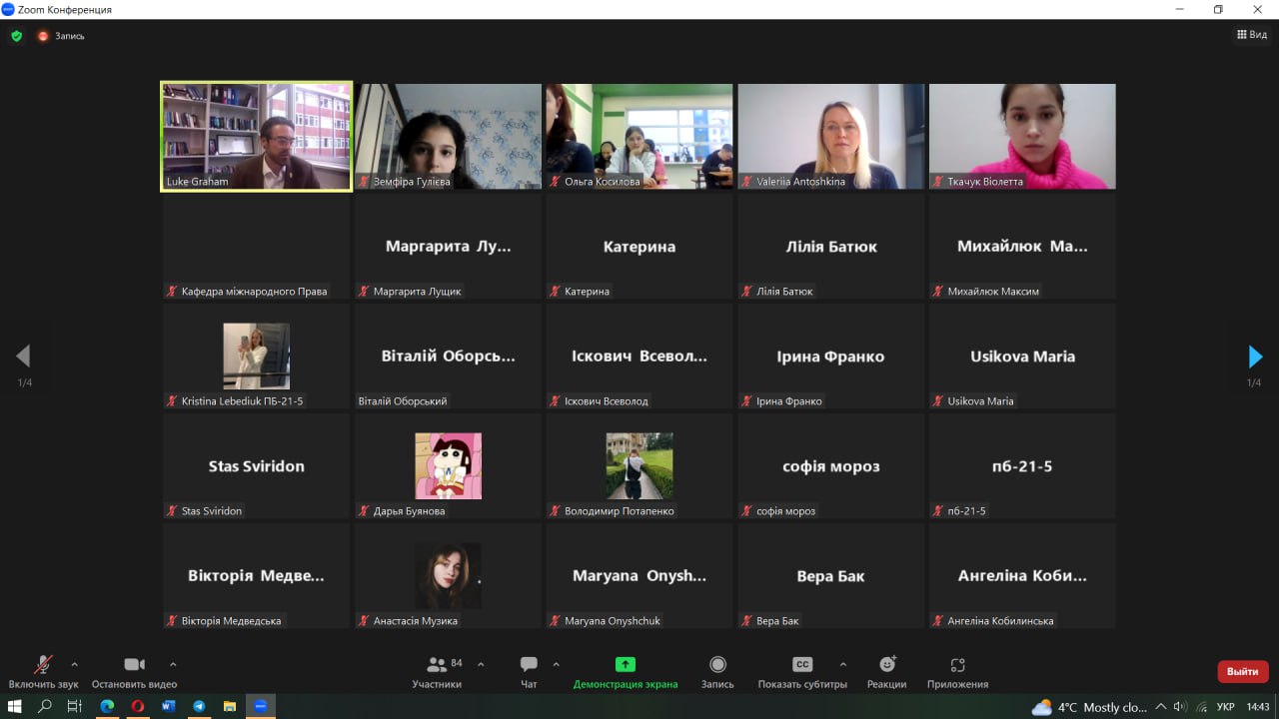
Task: Select Luke Graham video tile
Action: pyautogui.click(x=257, y=136)
